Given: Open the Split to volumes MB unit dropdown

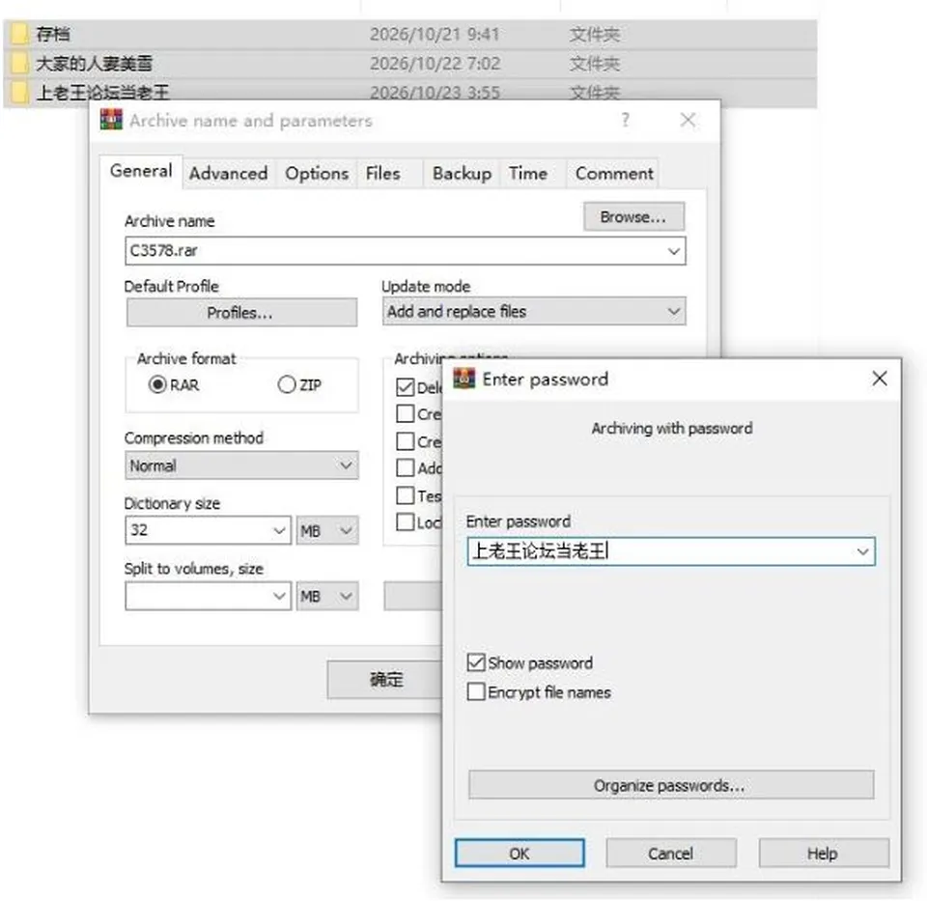Looking at the screenshot, I should (x=327, y=596).
